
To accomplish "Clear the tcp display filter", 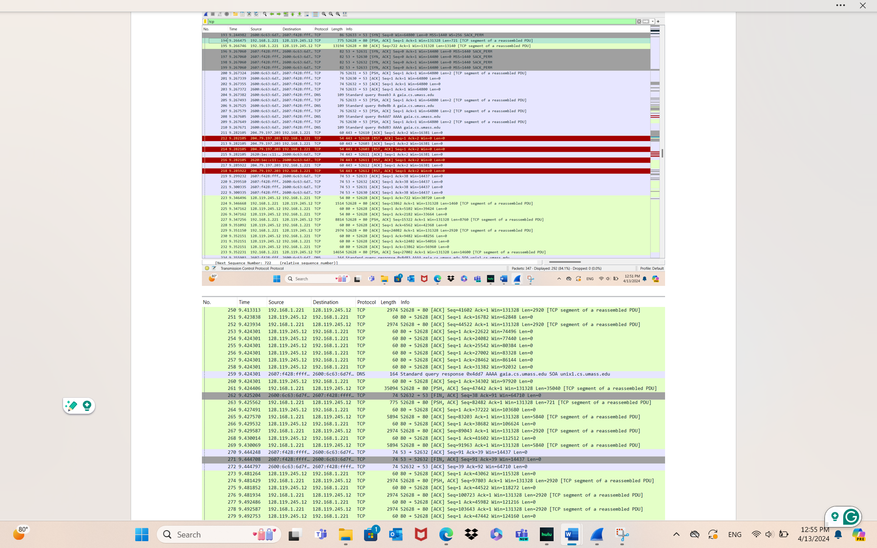I will (639, 21).
